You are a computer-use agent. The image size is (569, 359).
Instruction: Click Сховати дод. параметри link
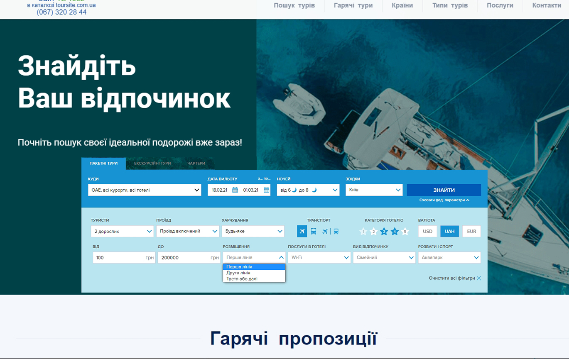pos(444,200)
